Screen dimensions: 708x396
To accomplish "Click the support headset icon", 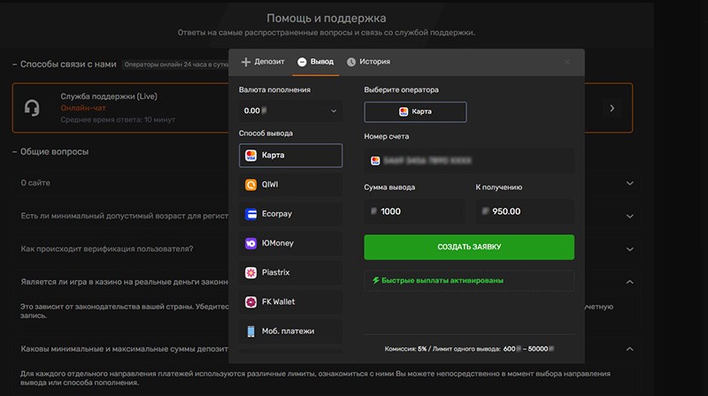I will tap(33, 108).
